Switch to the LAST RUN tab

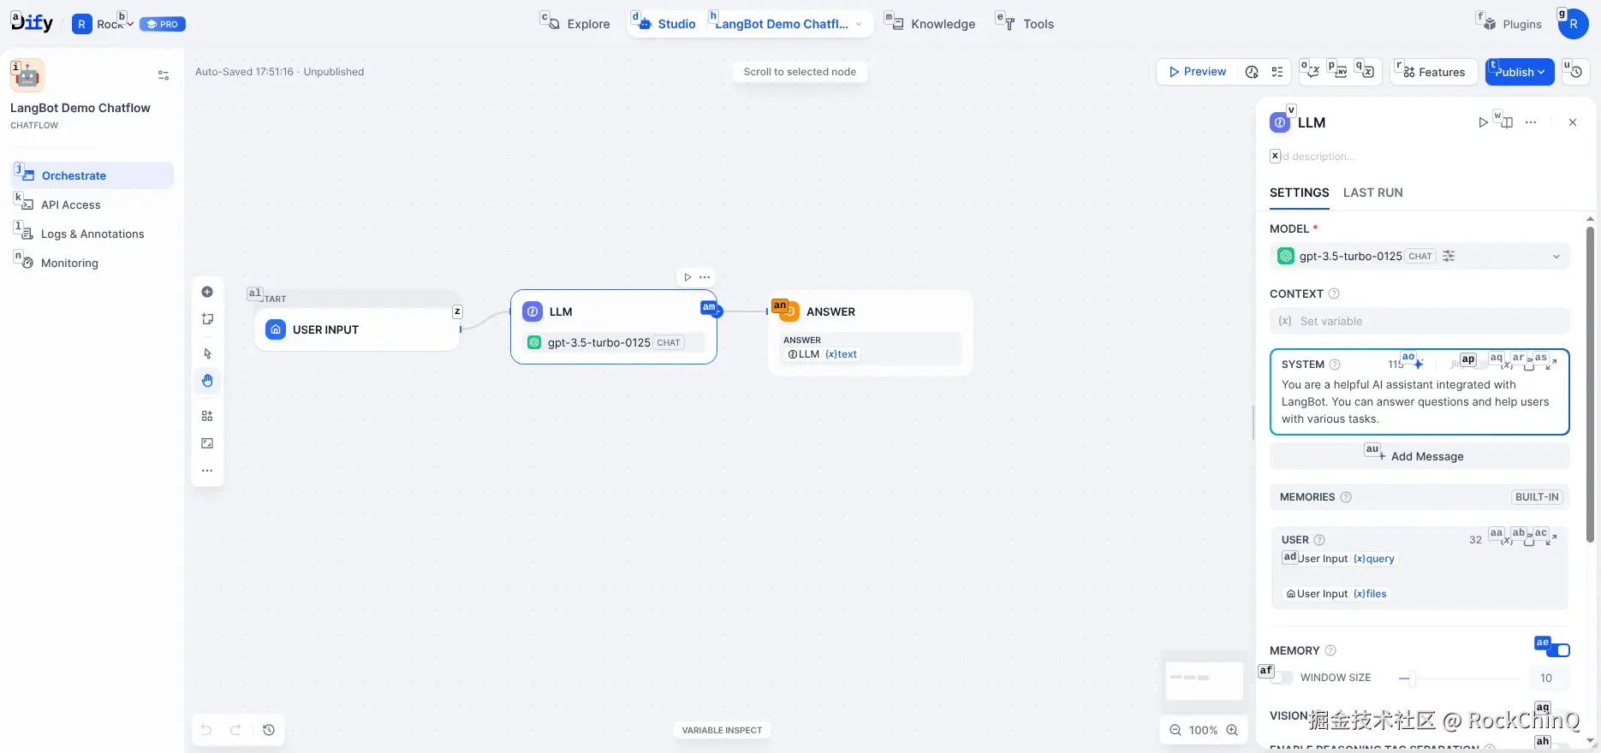[x=1372, y=193]
